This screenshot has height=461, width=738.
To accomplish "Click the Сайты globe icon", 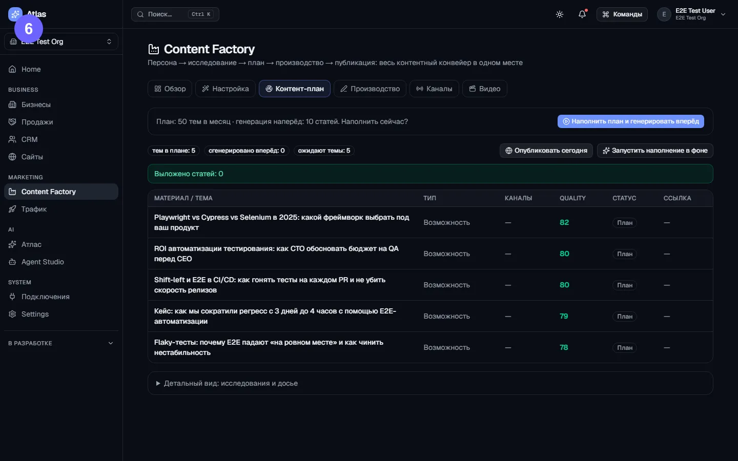I will 12,157.
